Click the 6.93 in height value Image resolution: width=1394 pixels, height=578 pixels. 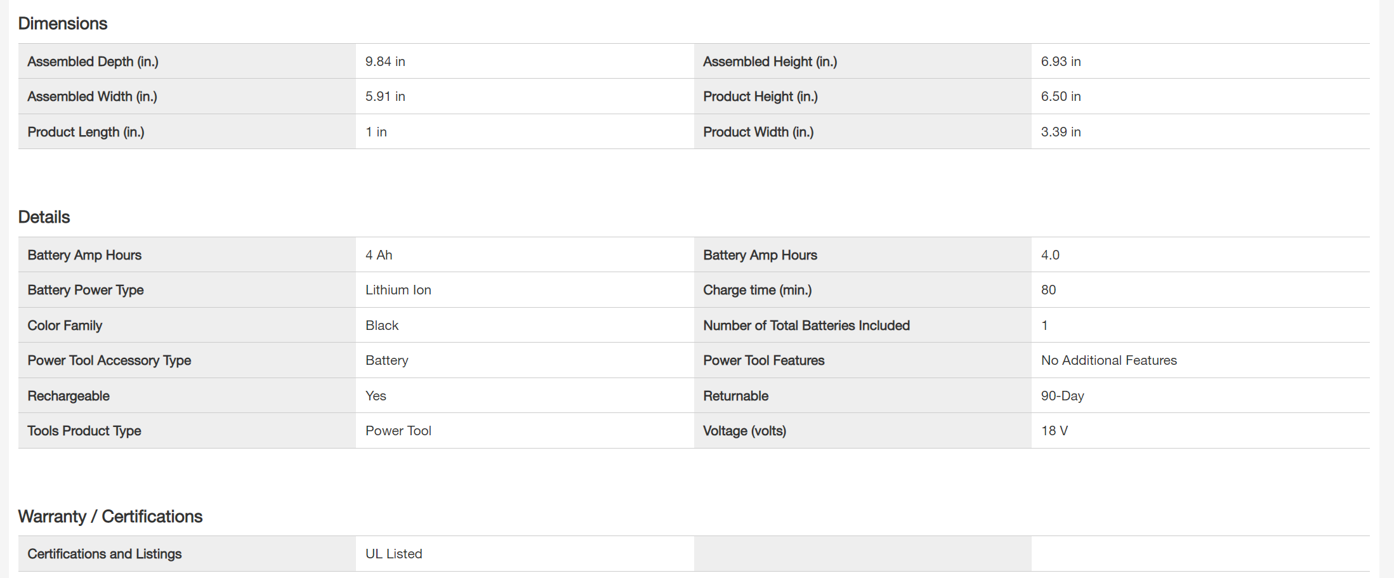(1060, 62)
